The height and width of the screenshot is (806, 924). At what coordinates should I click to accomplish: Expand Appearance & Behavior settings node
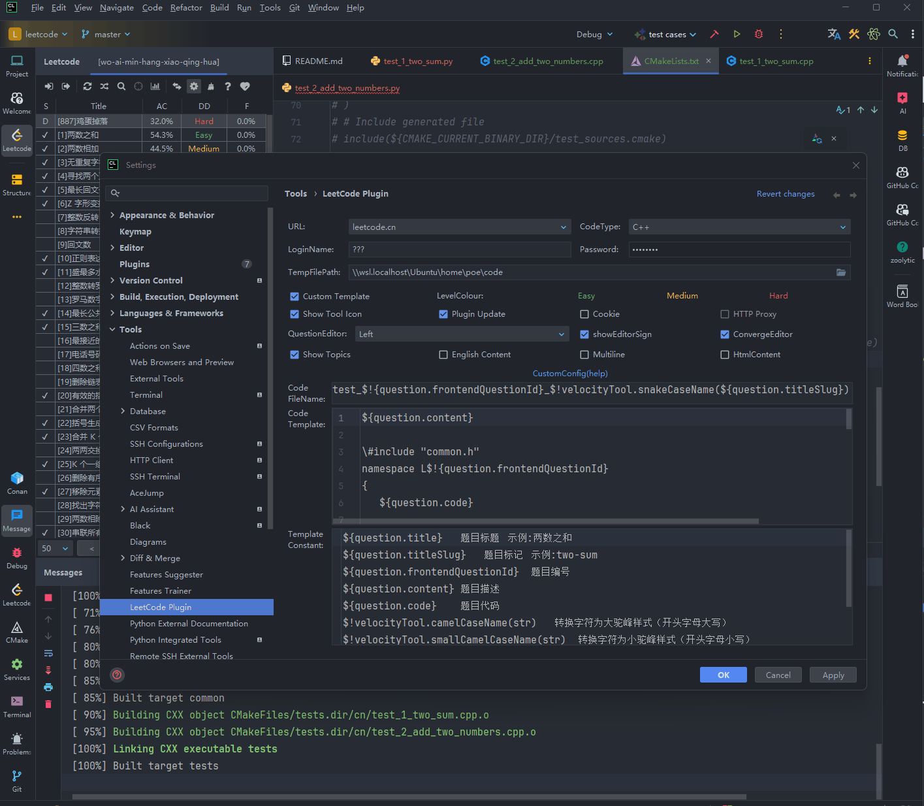[x=112, y=216]
